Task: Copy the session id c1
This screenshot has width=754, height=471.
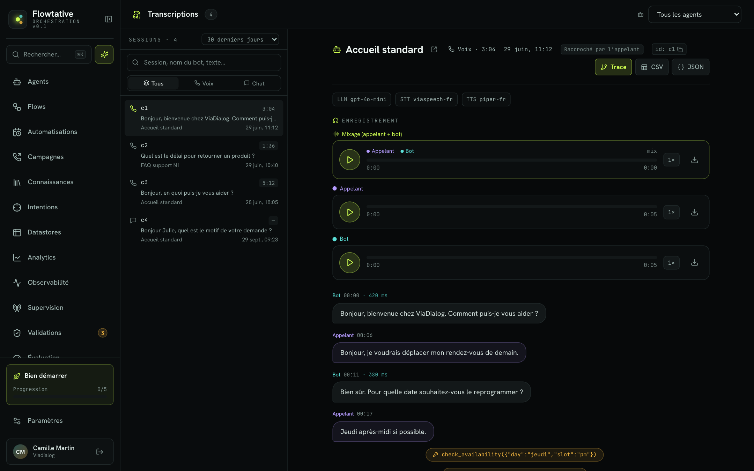Action: [680, 49]
